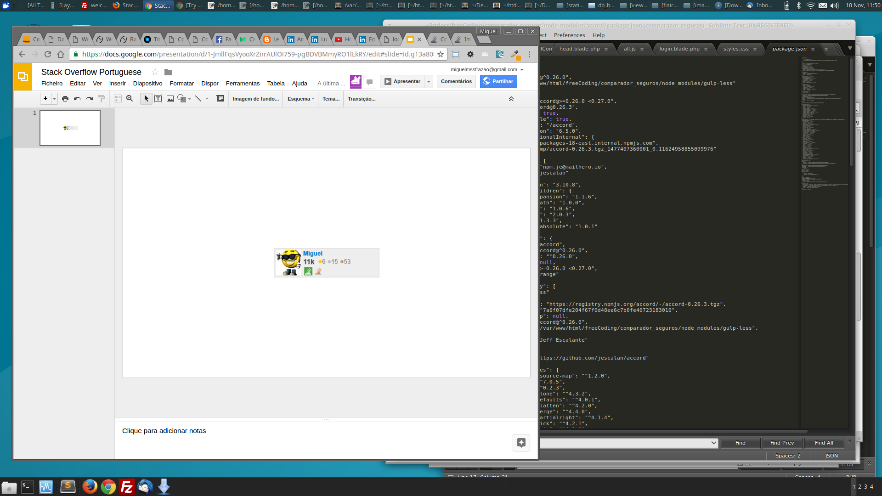Click the Chrome reload icon
Screen dimensions: 882x496
48,54
